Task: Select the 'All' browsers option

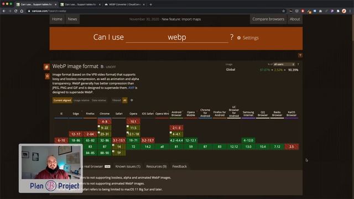Action: point(124,100)
